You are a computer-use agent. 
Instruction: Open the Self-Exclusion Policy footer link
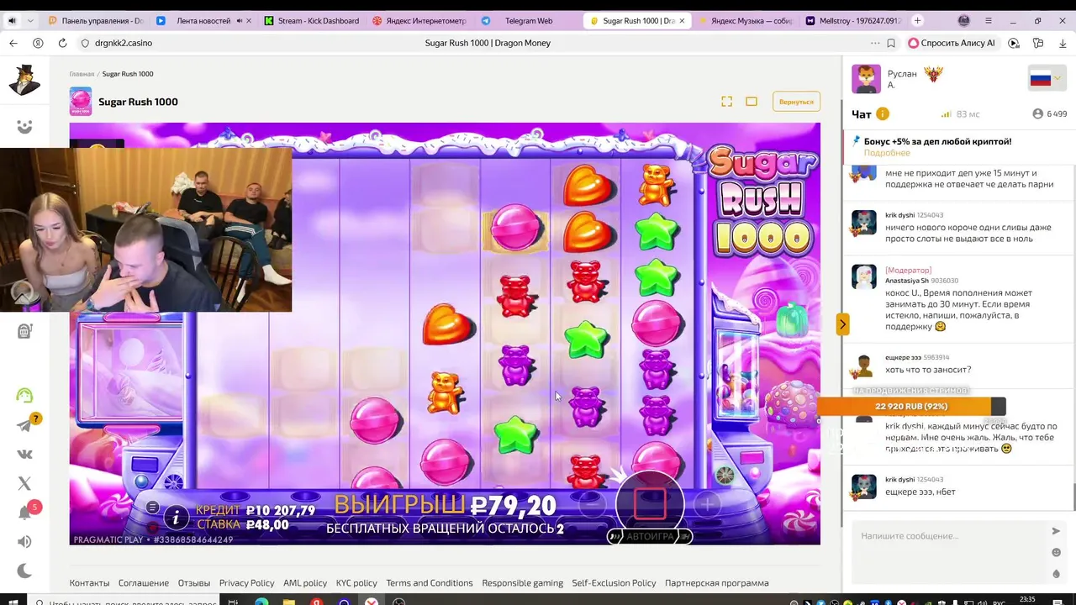pos(614,583)
